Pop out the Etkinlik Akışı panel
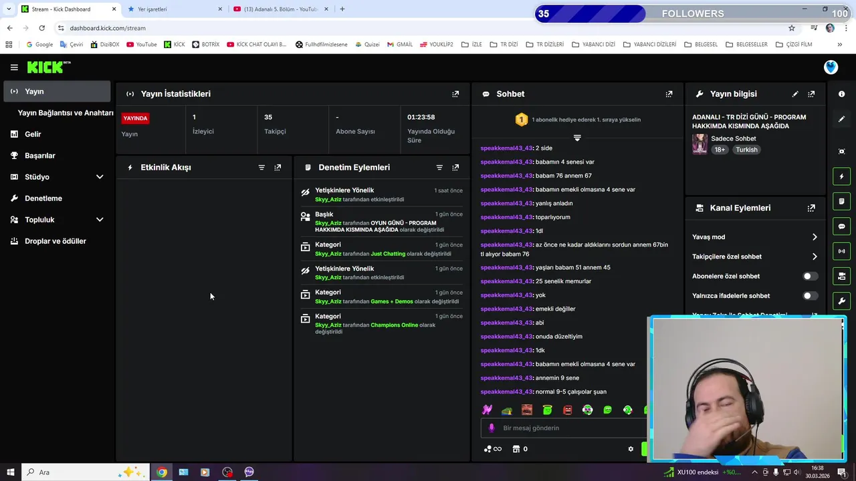 [x=278, y=168]
